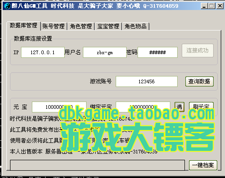225x178 pixels.
Task: Open the 角色管理 tab
Action: [81, 26]
